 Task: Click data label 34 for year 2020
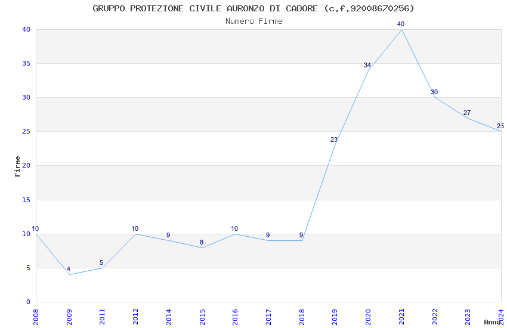367,65
